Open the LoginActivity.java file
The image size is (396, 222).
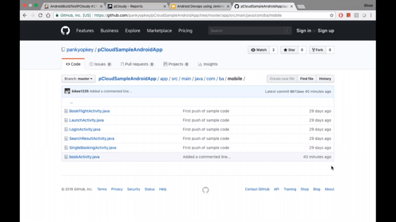click(x=85, y=129)
